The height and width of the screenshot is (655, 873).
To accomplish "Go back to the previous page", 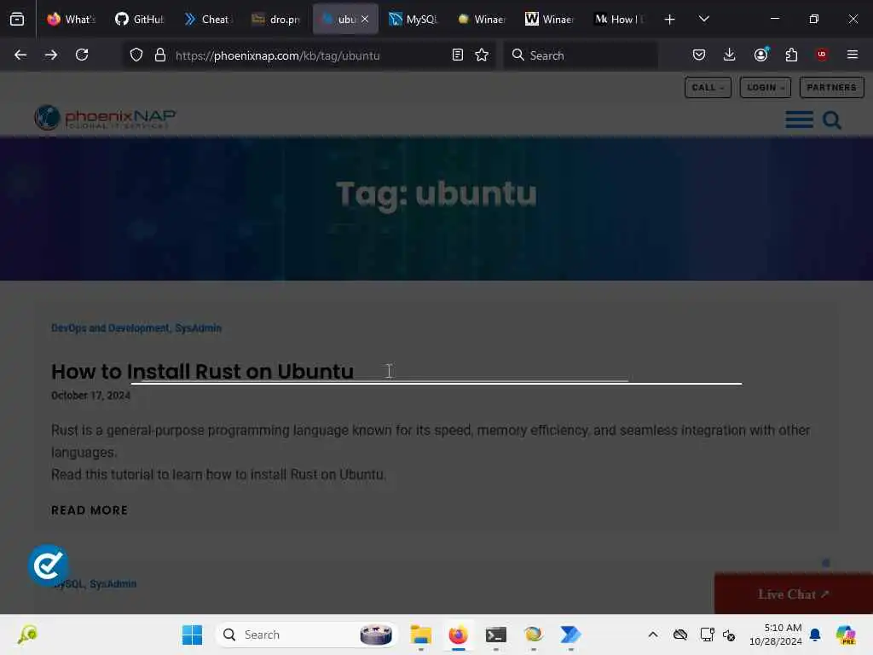I will point(20,55).
